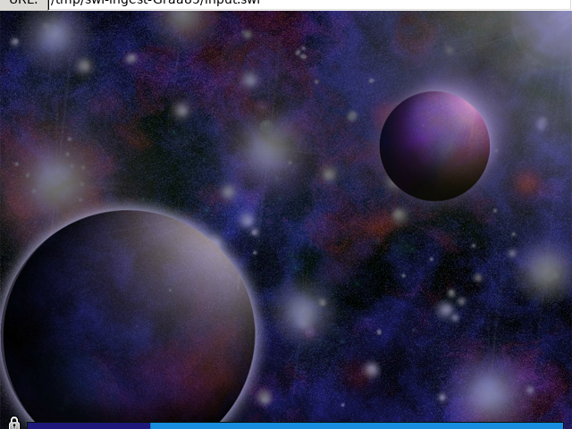Click the bright star just above the progress bar
The width and height of the screenshot is (572, 429).
pyautogui.click(x=265, y=397)
